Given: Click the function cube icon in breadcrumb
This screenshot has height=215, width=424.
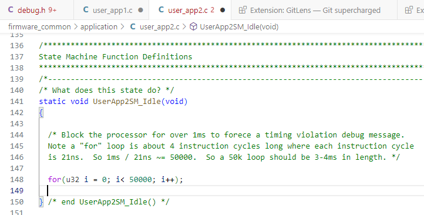Looking at the screenshot, I should point(193,26).
